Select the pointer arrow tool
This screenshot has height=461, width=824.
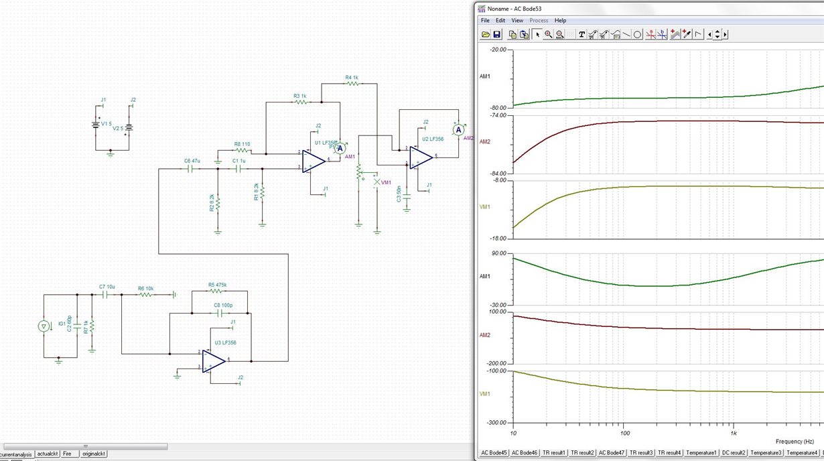click(x=537, y=34)
